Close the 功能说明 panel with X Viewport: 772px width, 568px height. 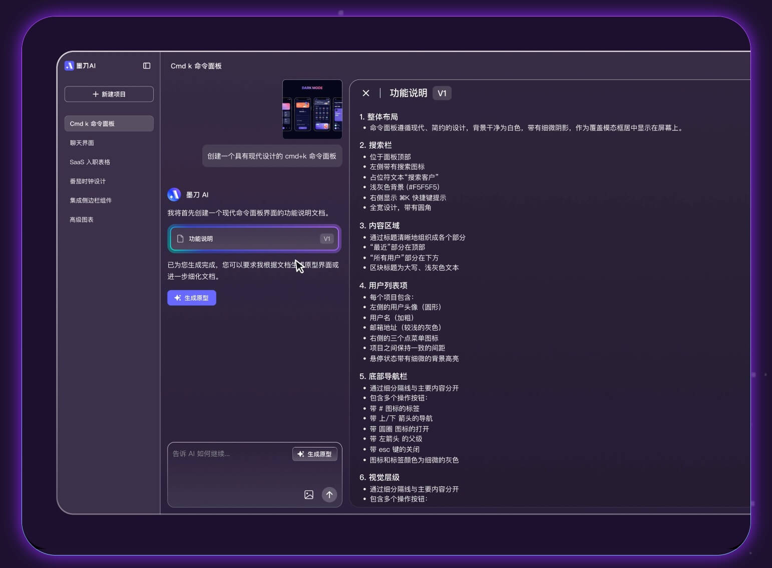tap(365, 93)
